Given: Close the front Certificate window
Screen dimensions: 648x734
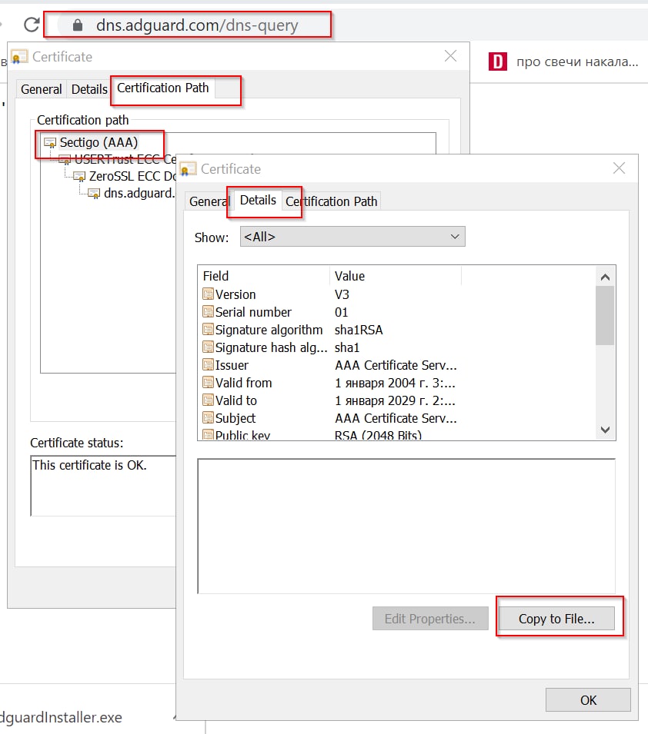Looking at the screenshot, I should tap(619, 168).
